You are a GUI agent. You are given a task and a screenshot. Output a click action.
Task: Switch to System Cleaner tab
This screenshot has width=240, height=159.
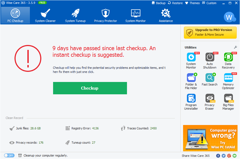click(45, 15)
